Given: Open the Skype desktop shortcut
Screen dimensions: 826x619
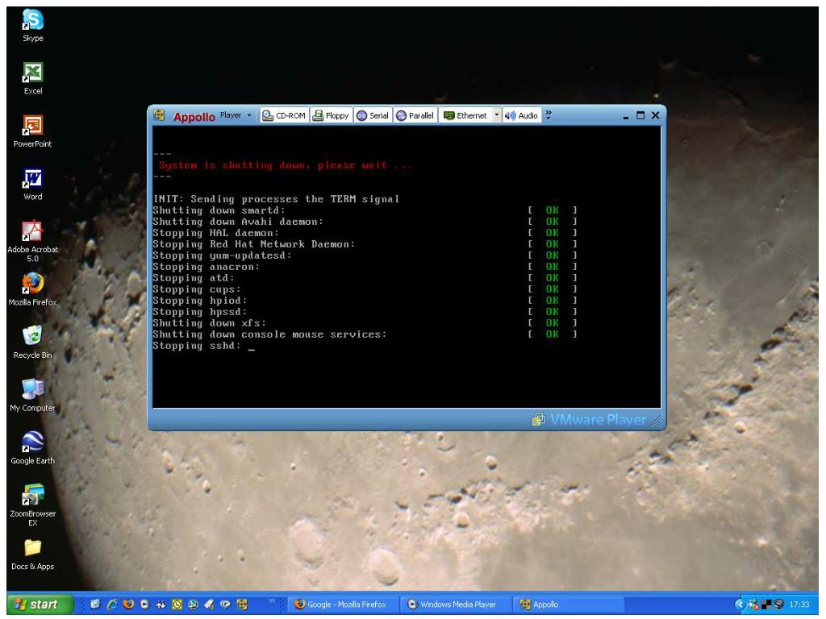Looking at the screenshot, I should (32, 26).
